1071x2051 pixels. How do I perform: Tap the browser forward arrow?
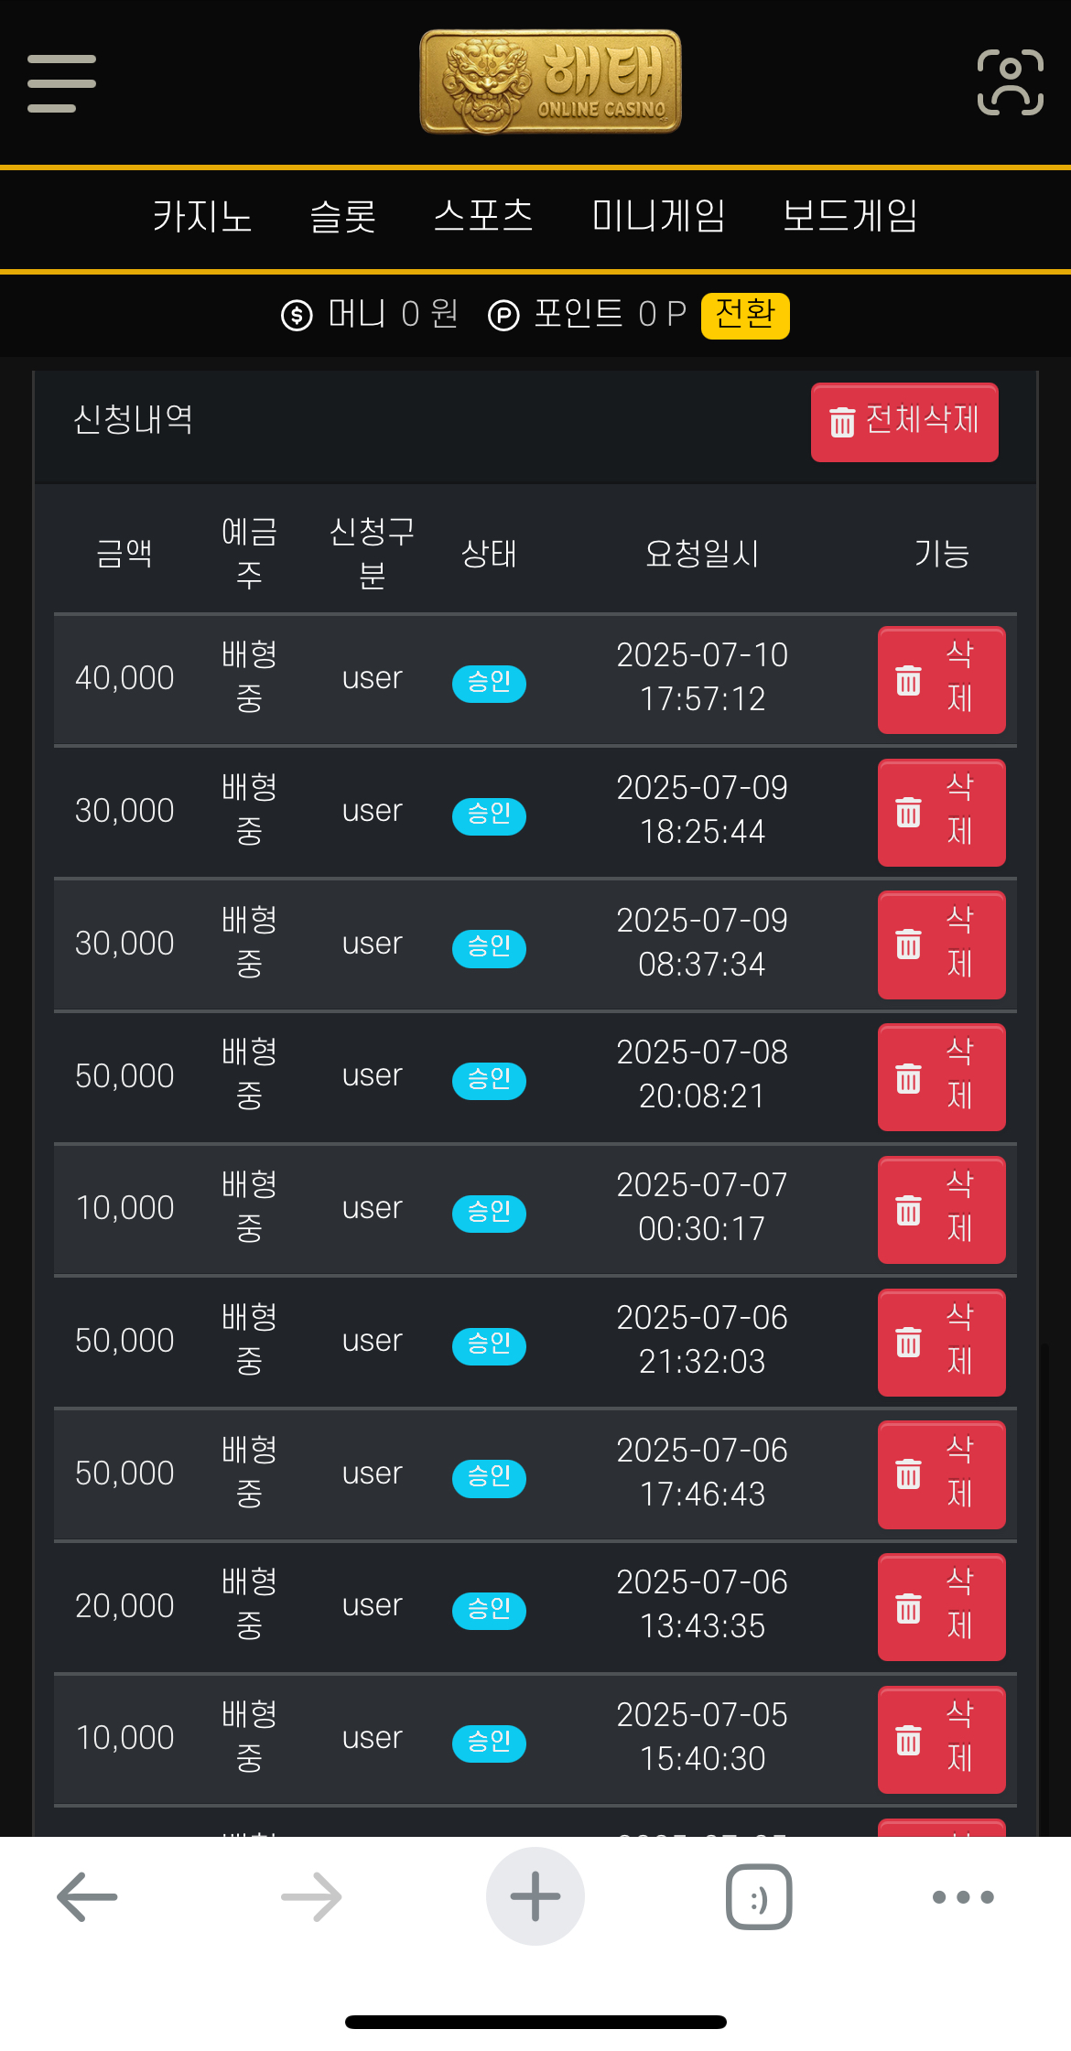[311, 1896]
